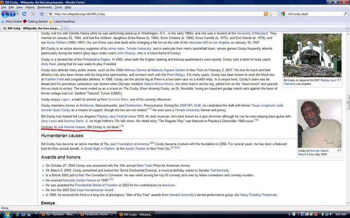Click the stop loading X icon
The width and height of the screenshot is (350, 218).
(x=33, y=14)
